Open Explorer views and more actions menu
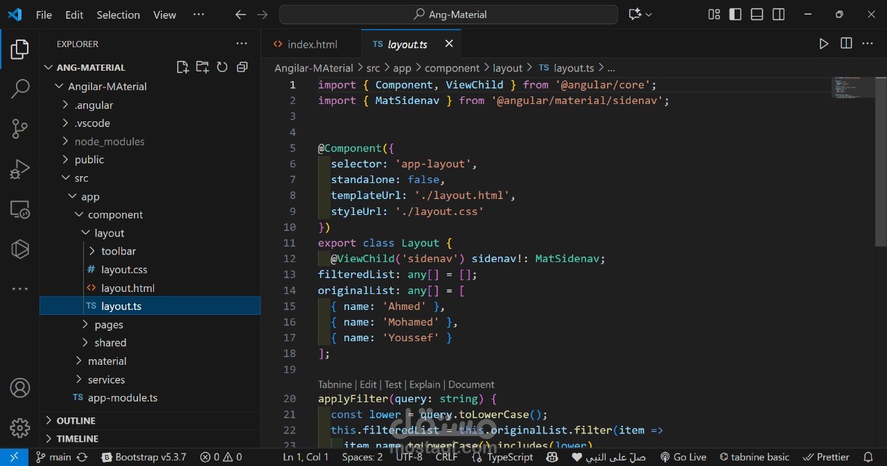887x466 pixels. click(242, 44)
